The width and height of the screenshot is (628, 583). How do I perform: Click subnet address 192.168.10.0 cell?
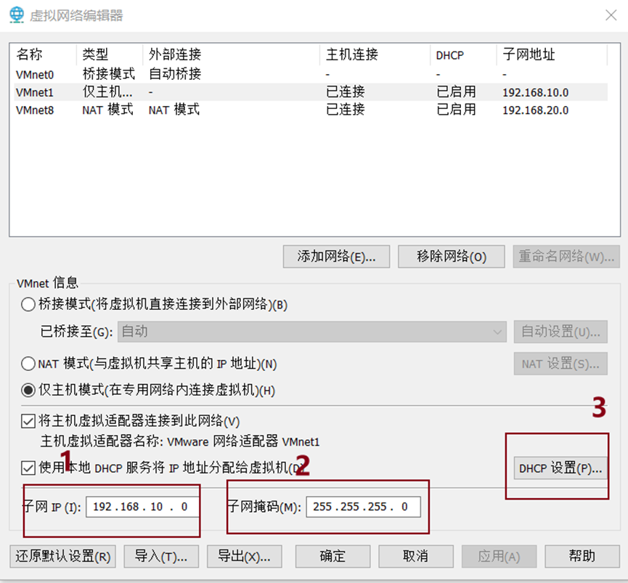point(536,92)
